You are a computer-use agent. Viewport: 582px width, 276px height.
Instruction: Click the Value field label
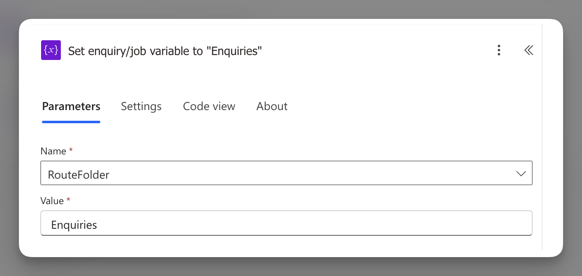click(x=52, y=201)
